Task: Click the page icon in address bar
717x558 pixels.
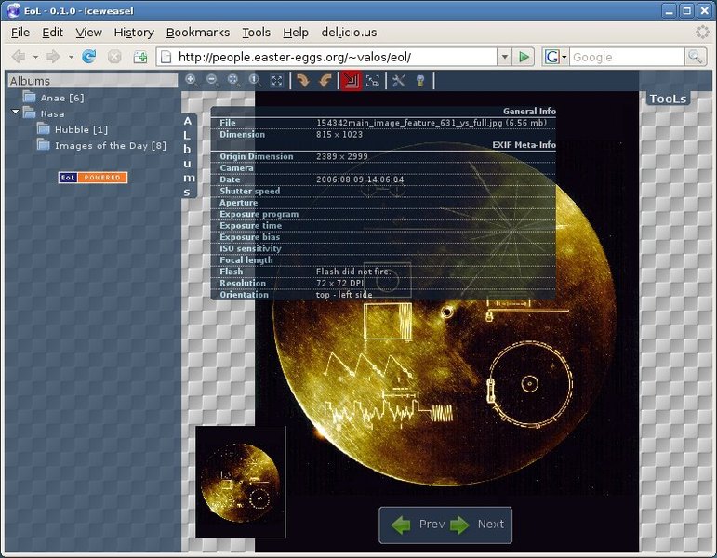Action: pos(166,57)
